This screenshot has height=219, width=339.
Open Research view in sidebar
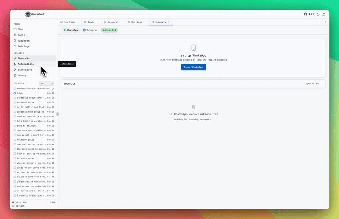(34, 41)
